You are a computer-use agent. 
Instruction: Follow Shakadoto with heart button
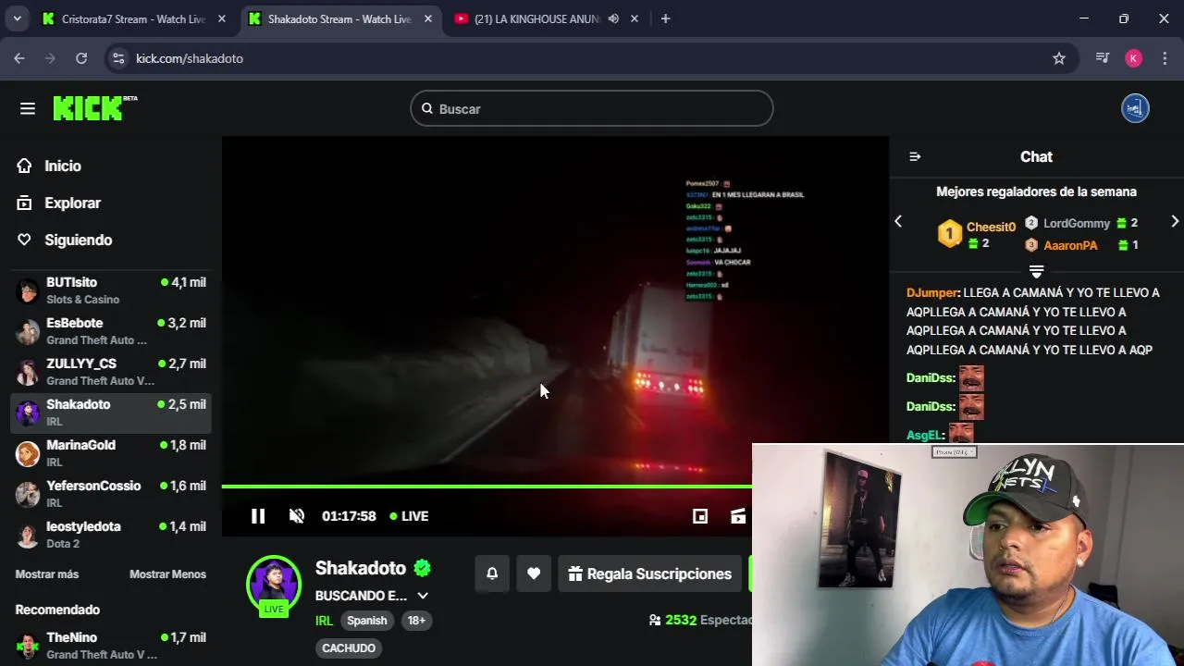coord(534,573)
